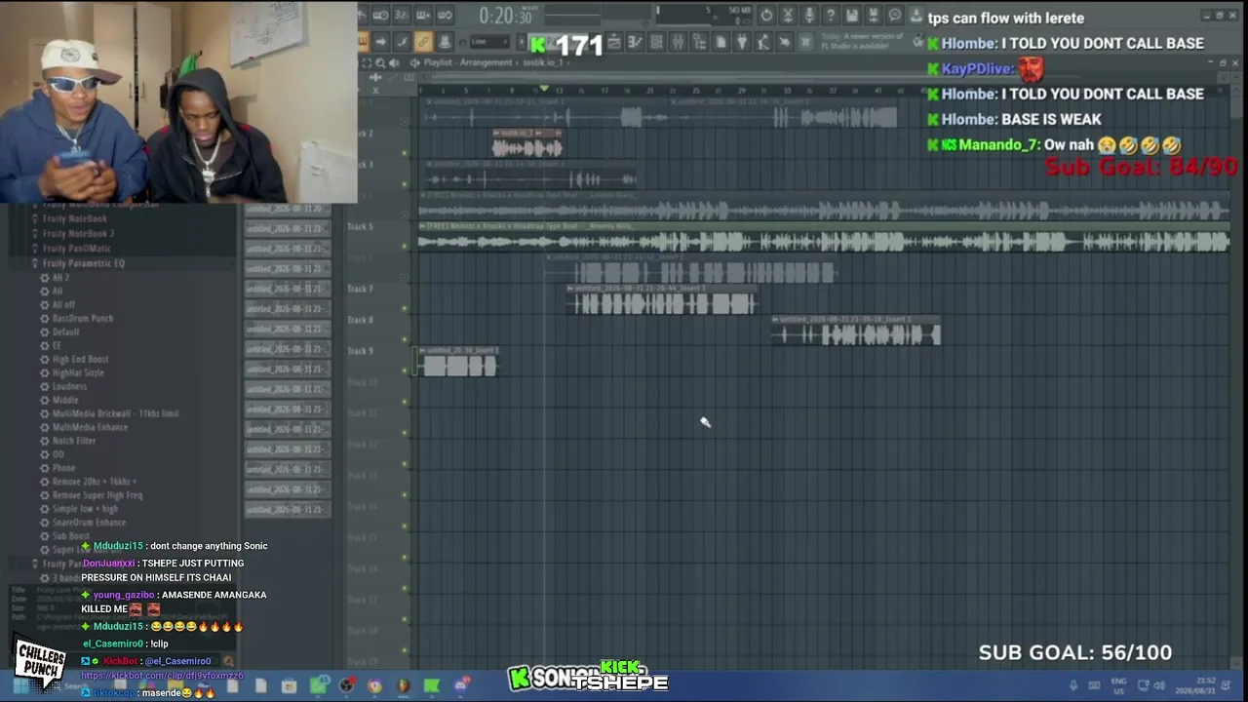Open the plugin picker plug icon
Screen dimensions: 1248x702
pos(743,42)
